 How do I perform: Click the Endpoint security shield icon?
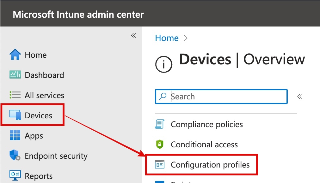click(x=15, y=155)
